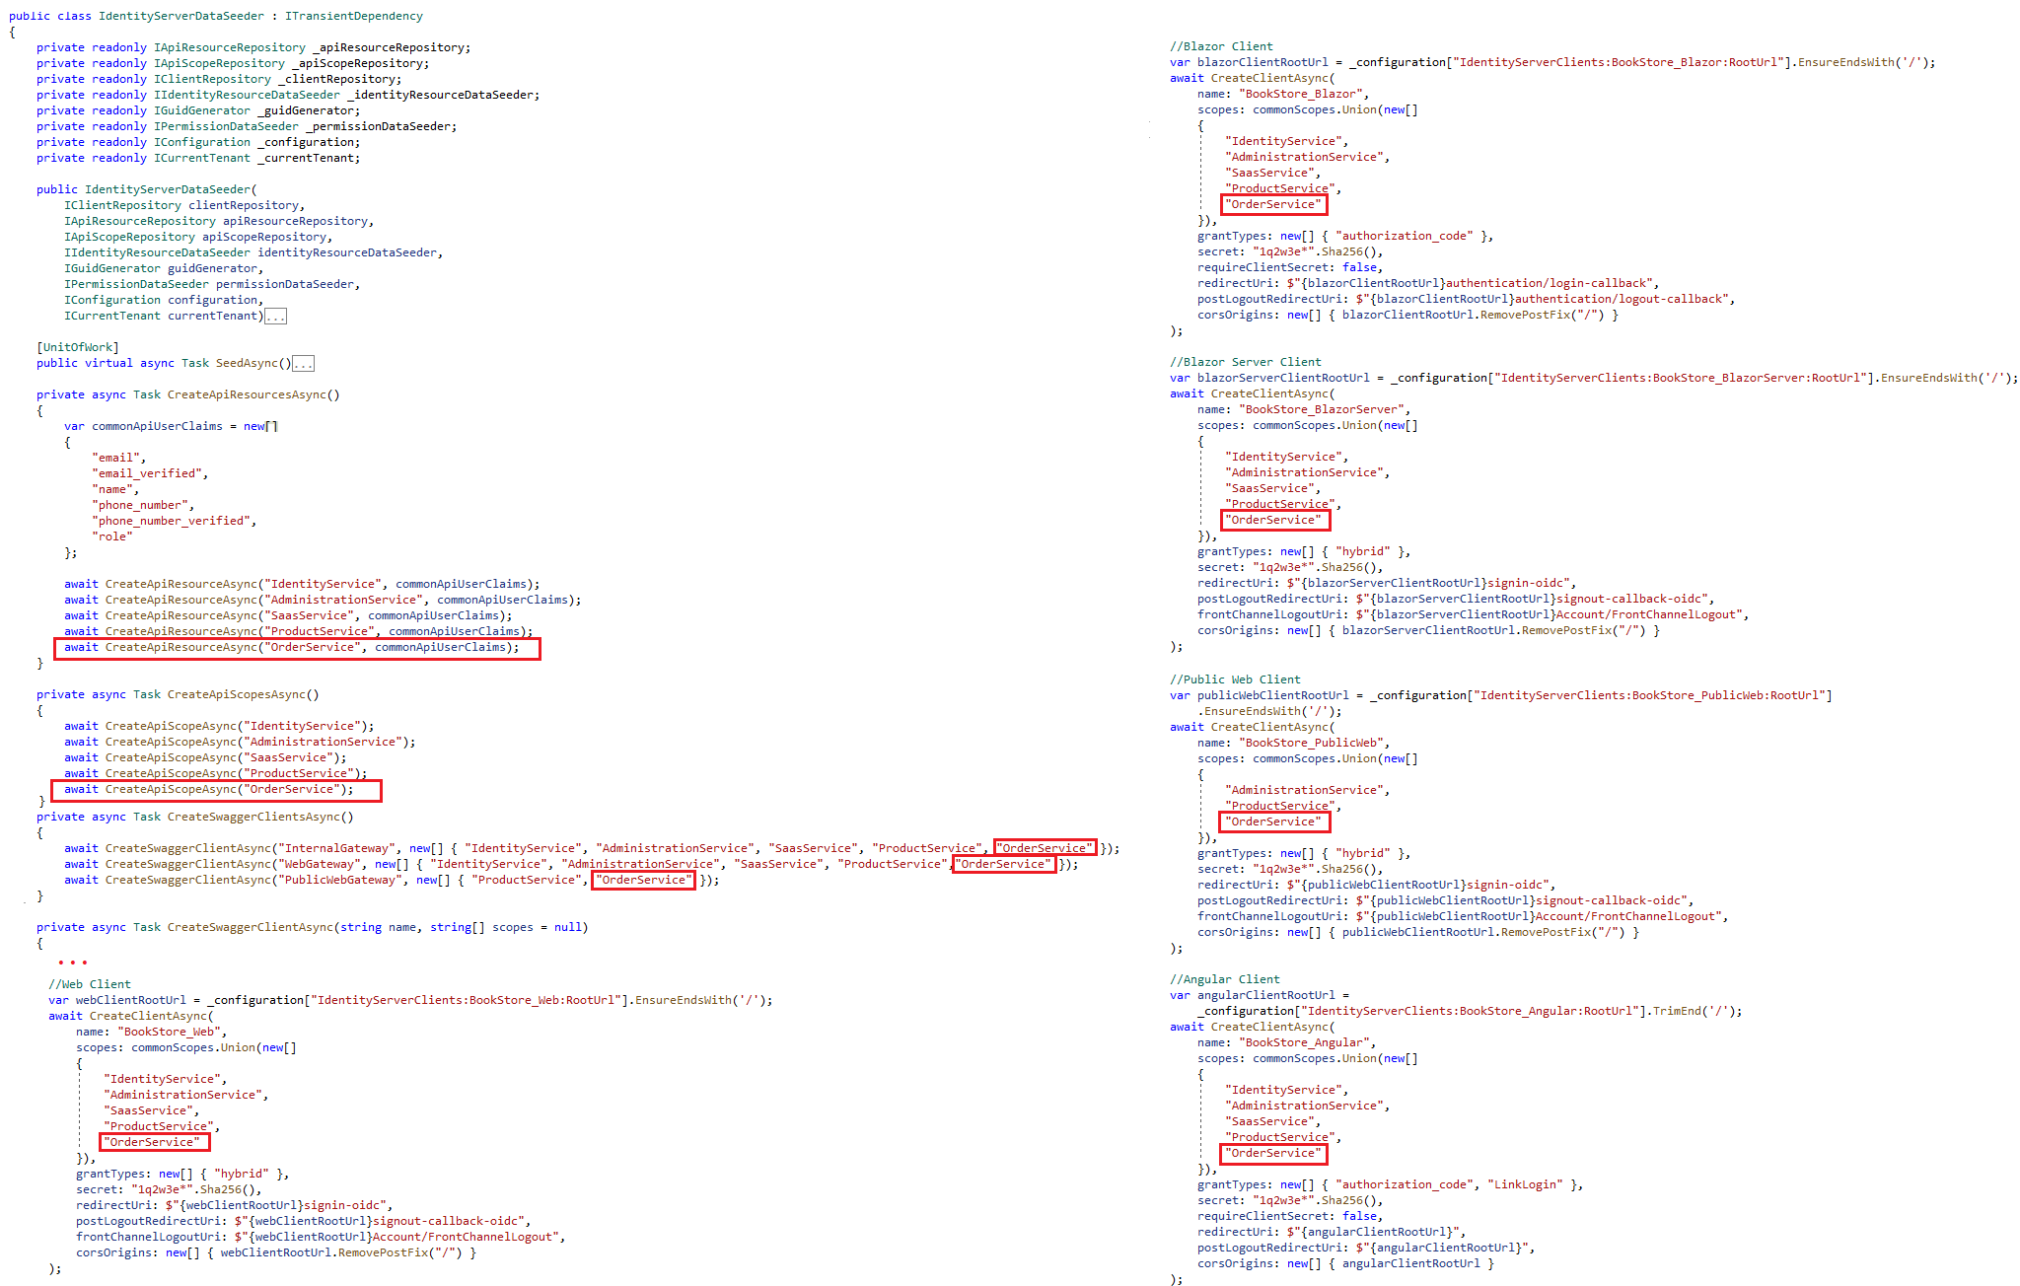Select OrderService in the InternalGateway swagger scopes
Screen dimensions: 2020x1286
click(1044, 847)
